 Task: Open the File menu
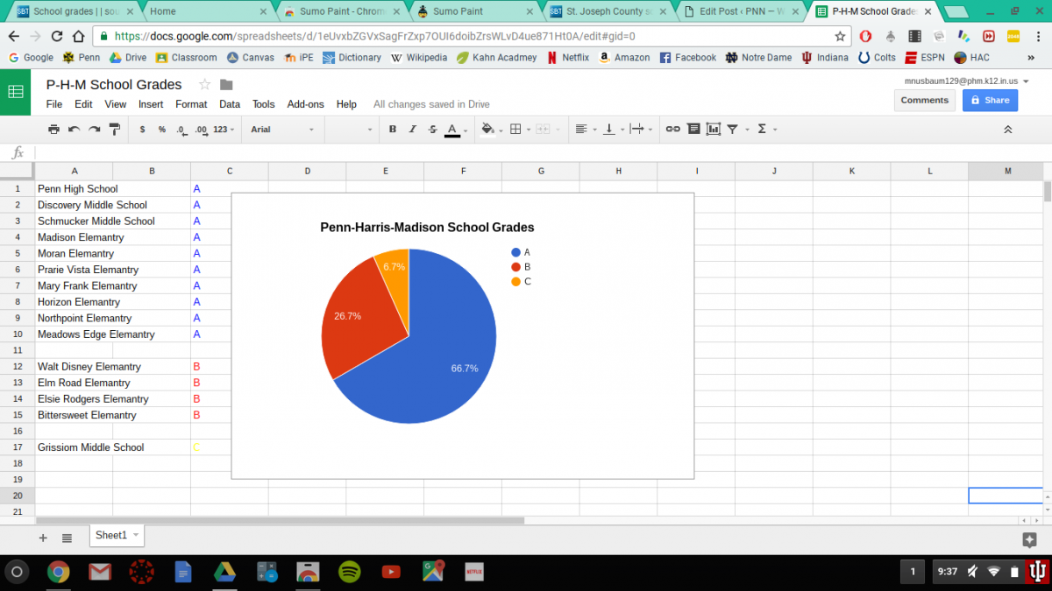[x=54, y=104]
